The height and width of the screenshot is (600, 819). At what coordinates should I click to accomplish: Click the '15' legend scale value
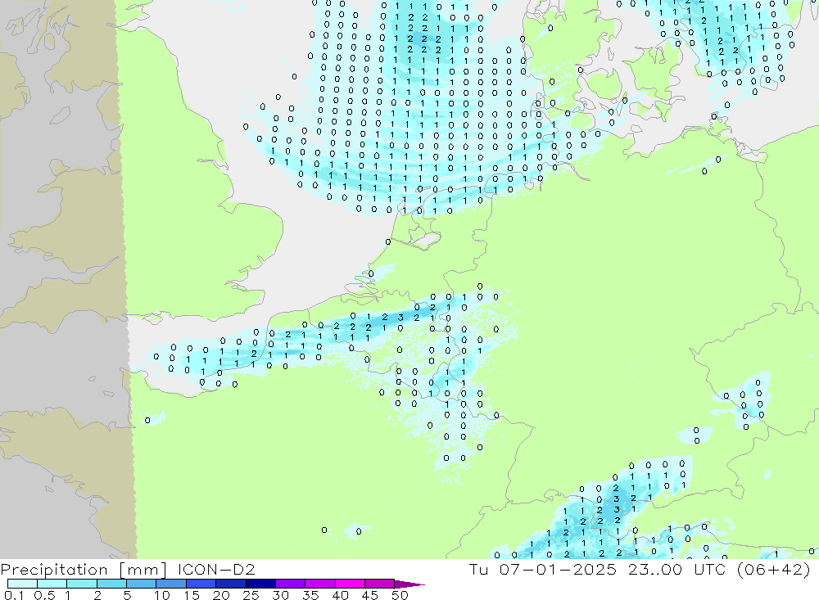tap(192, 595)
